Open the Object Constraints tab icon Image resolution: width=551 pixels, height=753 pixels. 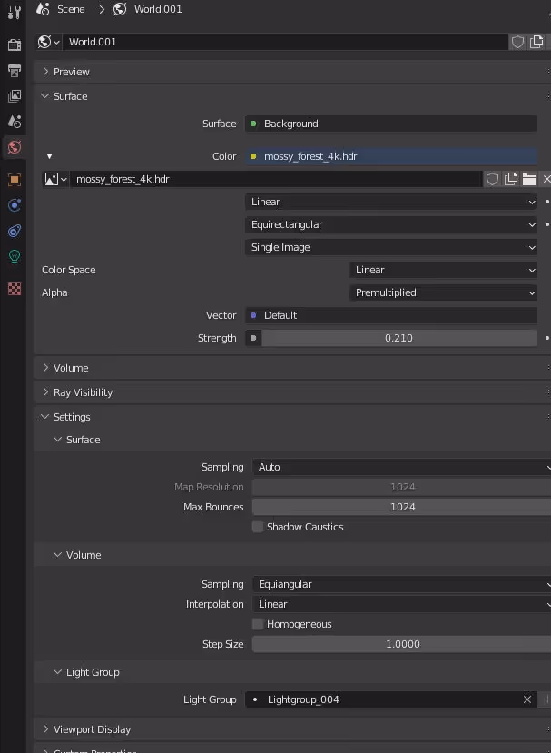pyautogui.click(x=14, y=231)
